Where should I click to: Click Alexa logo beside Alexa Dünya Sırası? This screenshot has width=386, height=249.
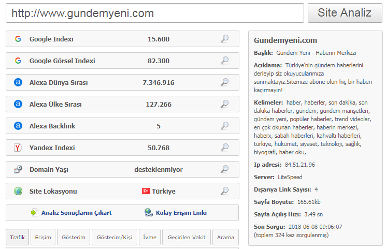(x=18, y=82)
